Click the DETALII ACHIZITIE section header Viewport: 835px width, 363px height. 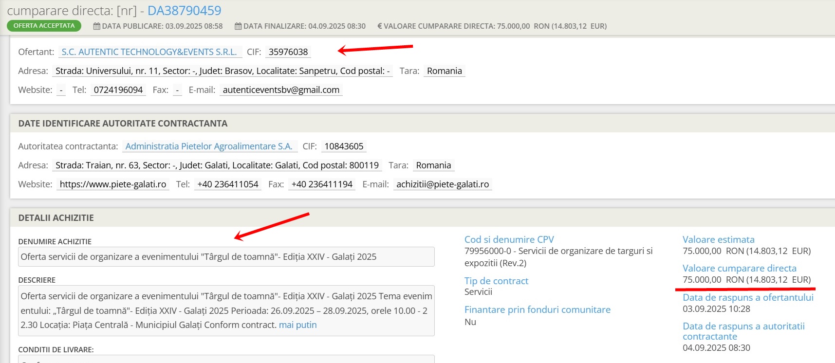click(x=56, y=218)
